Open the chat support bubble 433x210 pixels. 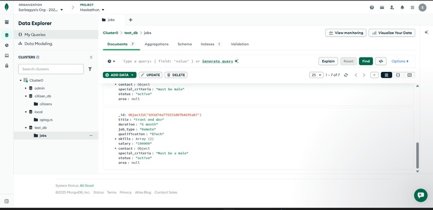[421, 195]
